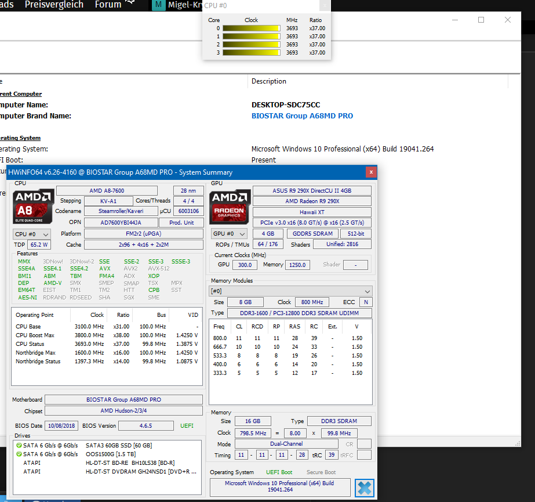Select the 333.3 frequency memory timing row
535x502 pixels.
[x=290, y=373]
